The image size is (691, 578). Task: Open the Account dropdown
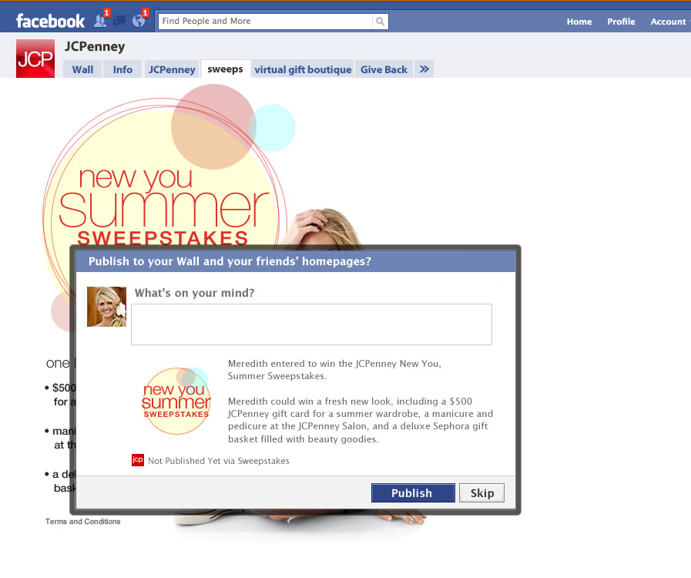[670, 22]
